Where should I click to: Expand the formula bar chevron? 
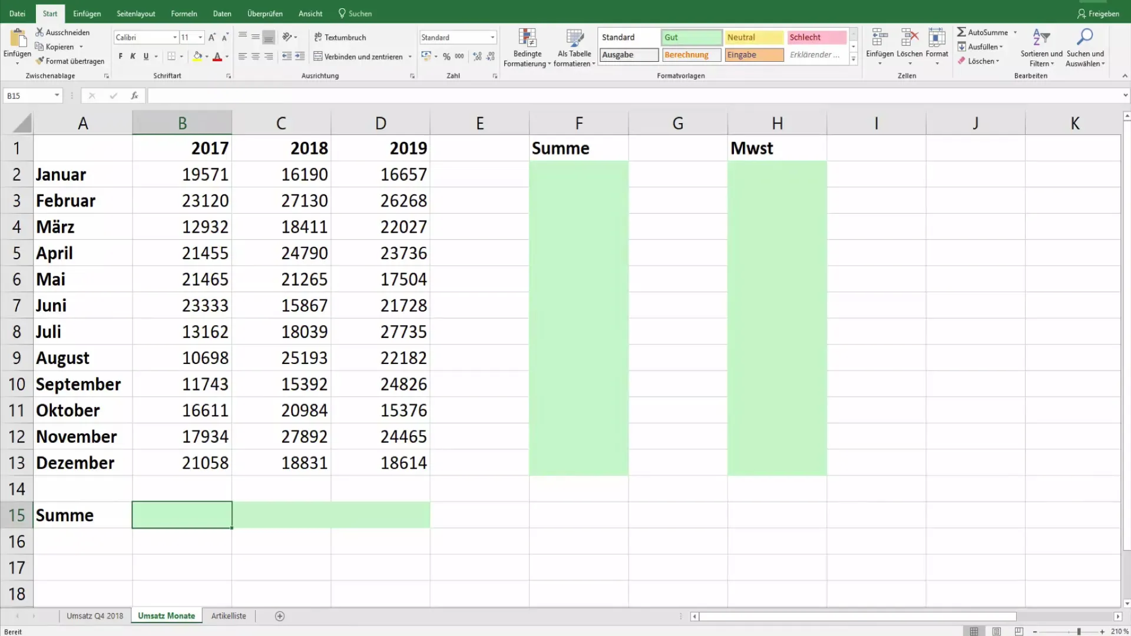click(1125, 95)
